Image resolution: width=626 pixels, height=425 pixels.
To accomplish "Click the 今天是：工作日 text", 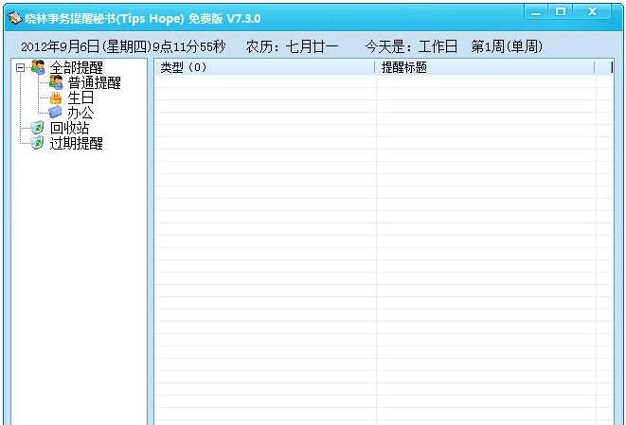I will click(411, 46).
